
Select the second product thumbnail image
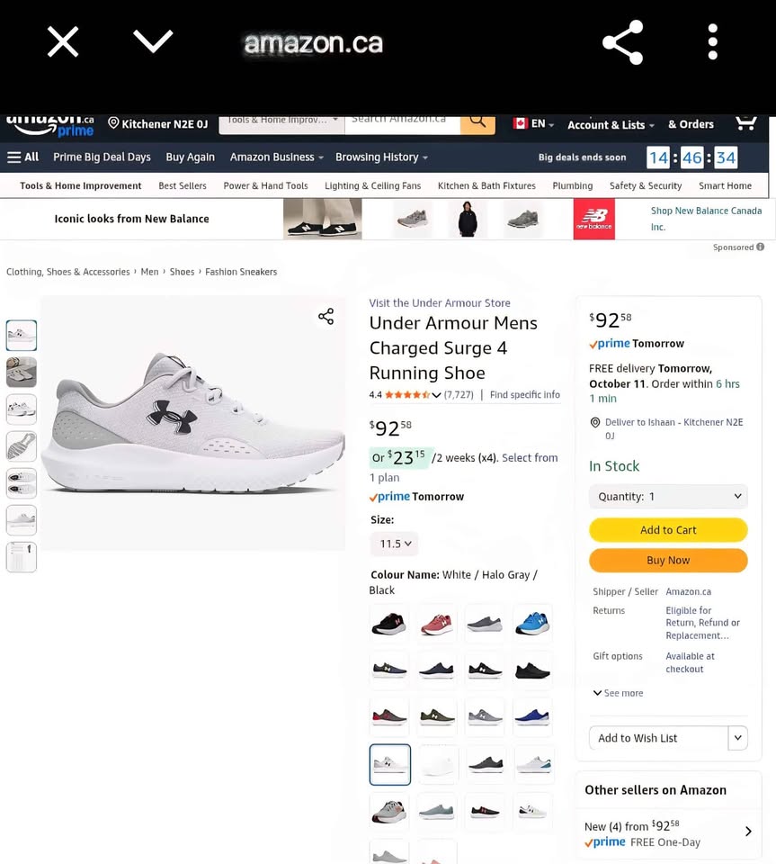(x=22, y=372)
